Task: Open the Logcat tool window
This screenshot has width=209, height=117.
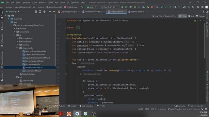Action: 72,106
